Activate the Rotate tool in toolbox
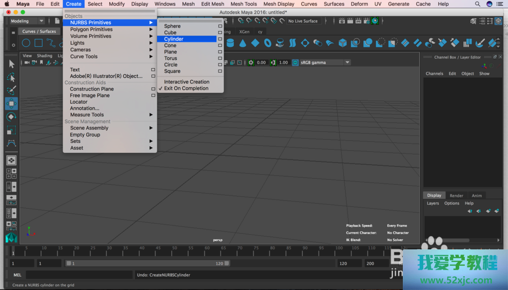 coord(11,117)
